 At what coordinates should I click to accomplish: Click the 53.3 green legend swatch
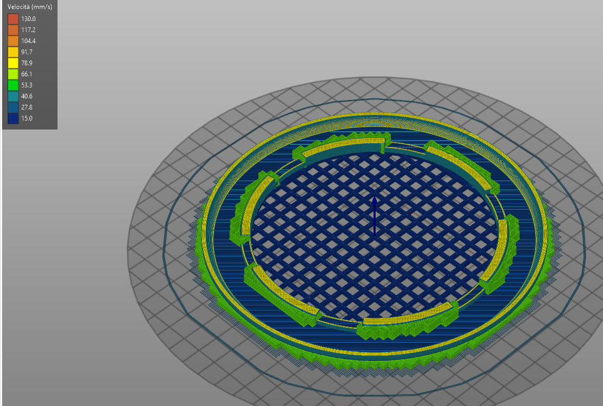(13, 85)
